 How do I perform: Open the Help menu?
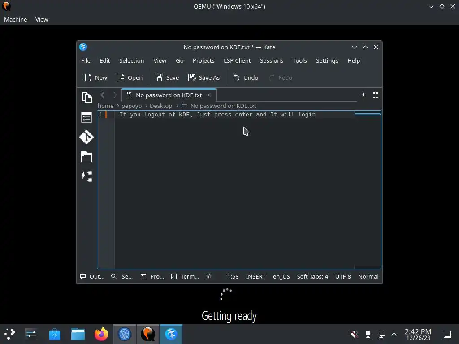[354, 60]
